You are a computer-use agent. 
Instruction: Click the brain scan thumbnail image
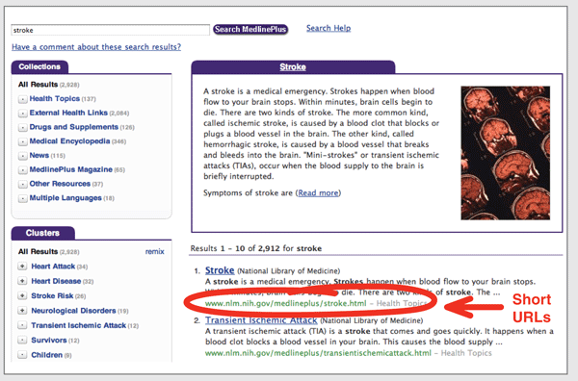click(x=506, y=153)
